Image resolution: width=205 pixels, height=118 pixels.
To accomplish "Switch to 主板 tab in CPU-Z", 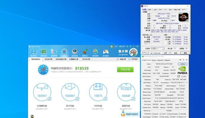I will click(155, 10).
